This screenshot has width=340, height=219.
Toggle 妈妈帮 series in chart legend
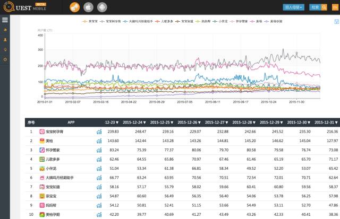(203, 21)
